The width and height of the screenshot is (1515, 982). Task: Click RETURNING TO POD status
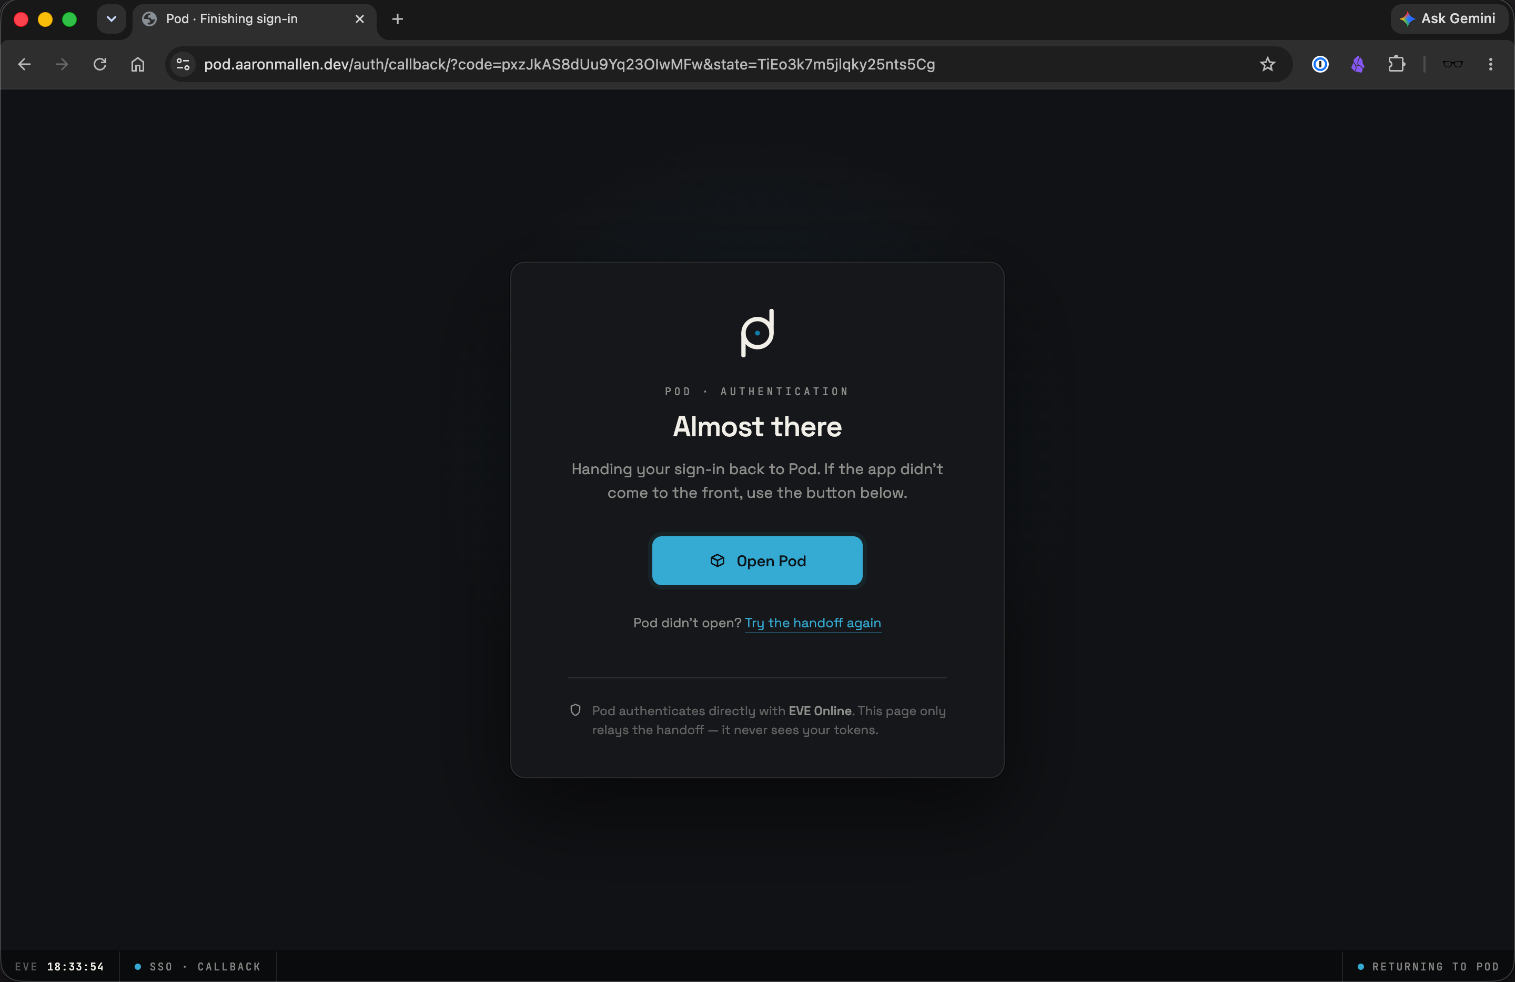[x=1428, y=967]
